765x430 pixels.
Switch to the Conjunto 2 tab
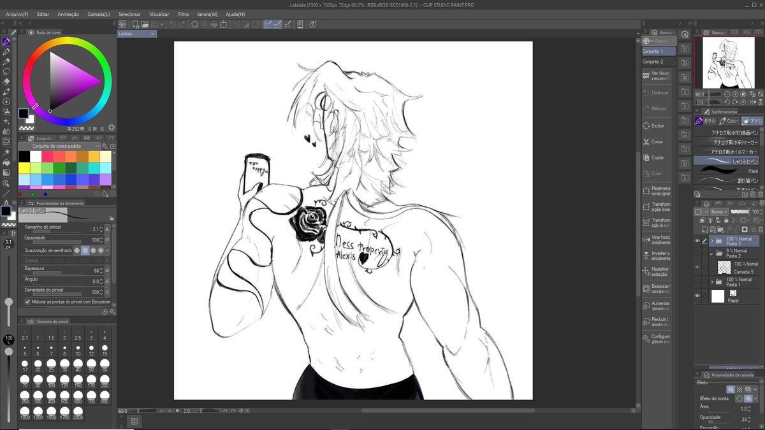pos(655,61)
